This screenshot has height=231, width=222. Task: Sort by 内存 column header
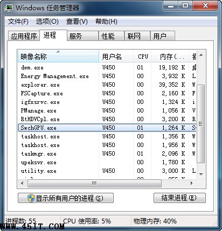click(x=170, y=57)
